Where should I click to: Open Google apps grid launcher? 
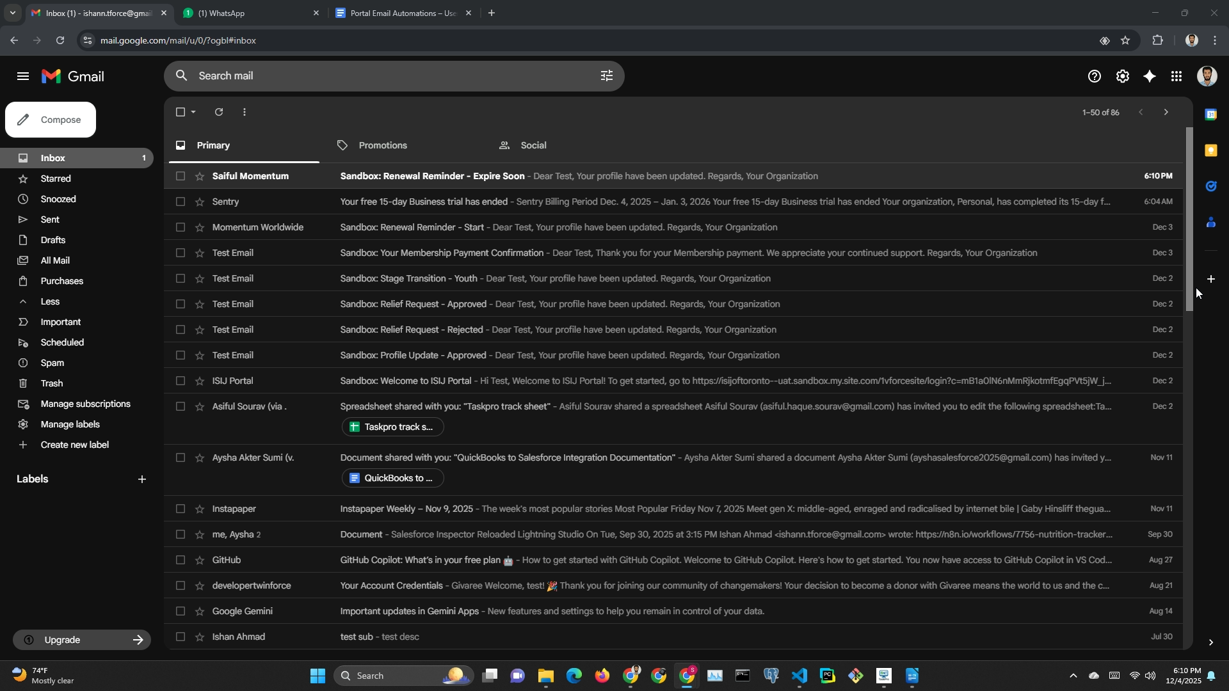tap(1177, 77)
